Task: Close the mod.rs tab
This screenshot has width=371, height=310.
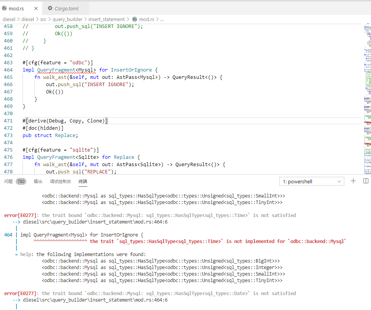Action: pos(36,8)
